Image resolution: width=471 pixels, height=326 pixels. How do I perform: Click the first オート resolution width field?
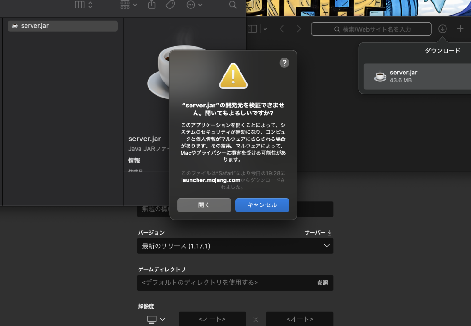212,319
